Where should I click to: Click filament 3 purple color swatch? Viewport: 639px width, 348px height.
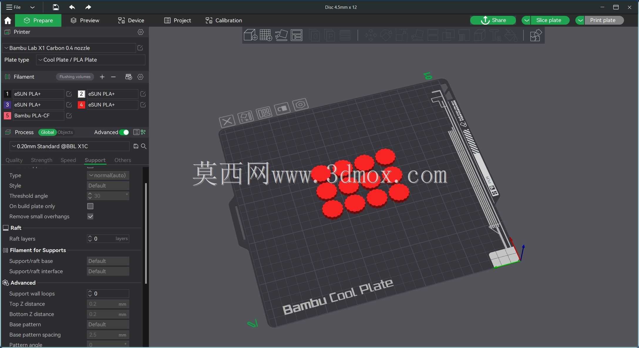pyautogui.click(x=7, y=105)
